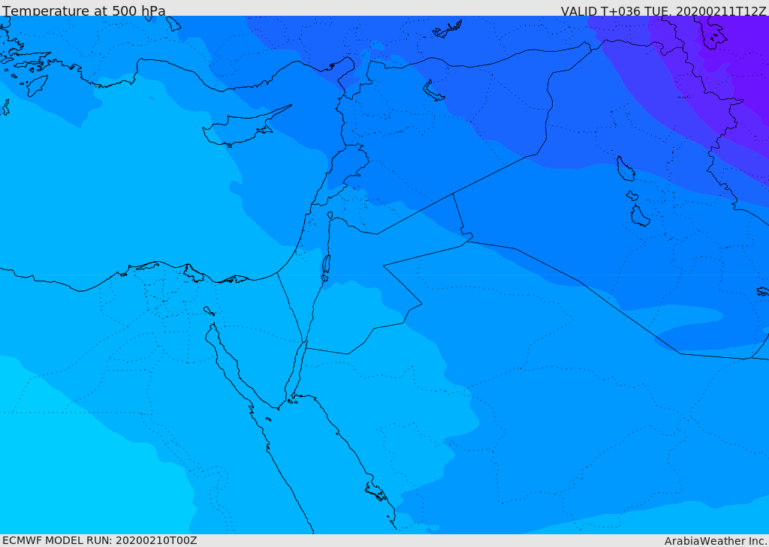Viewport: 769px width, 547px height.
Task: Select the Farasan Islands in Red Sea
Action: [375, 491]
